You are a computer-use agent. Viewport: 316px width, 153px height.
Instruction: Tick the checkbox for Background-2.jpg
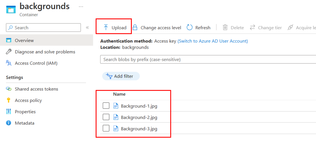[106, 117]
